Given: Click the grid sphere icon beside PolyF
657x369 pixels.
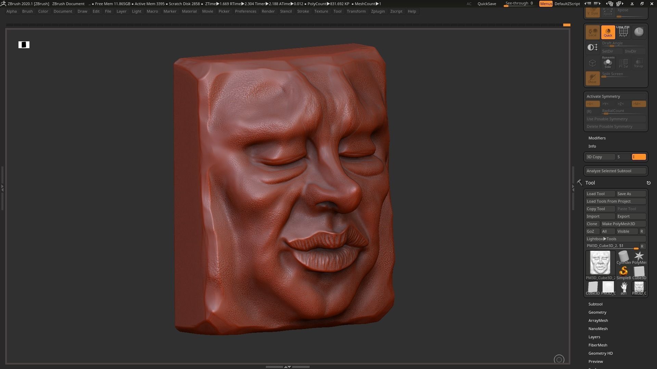Looking at the screenshot, I should [x=639, y=32].
